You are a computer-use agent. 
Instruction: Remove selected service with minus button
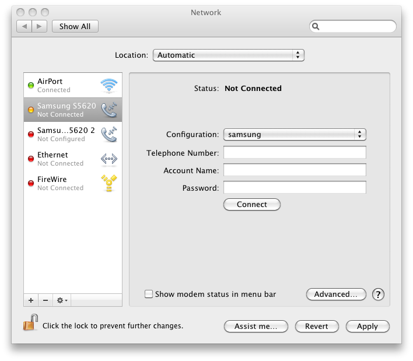(45, 300)
